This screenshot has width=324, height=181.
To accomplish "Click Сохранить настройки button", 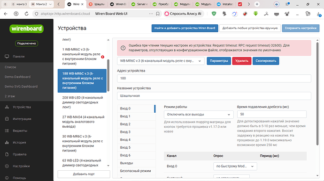I will 301,28.
